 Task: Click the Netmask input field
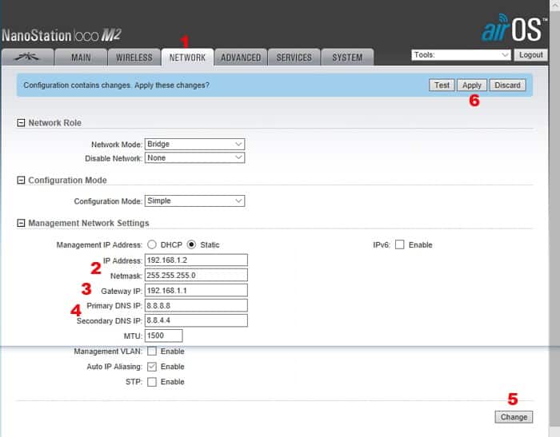196,275
